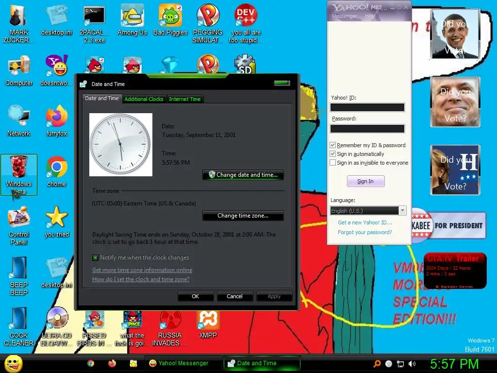Open the file explorer taskbar icon
This screenshot has height=373, width=497.
point(133,363)
